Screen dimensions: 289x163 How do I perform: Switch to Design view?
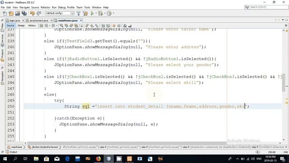[21, 25]
